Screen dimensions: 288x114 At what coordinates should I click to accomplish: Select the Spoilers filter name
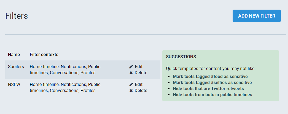(16, 66)
